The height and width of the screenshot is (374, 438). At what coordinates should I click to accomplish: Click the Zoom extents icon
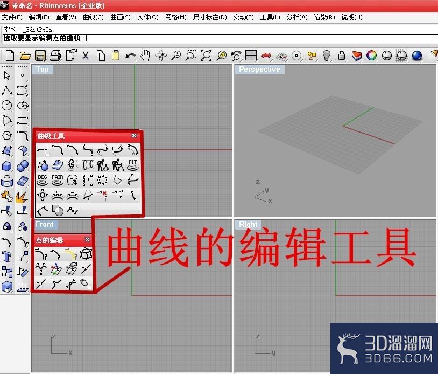(x=206, y=56)
